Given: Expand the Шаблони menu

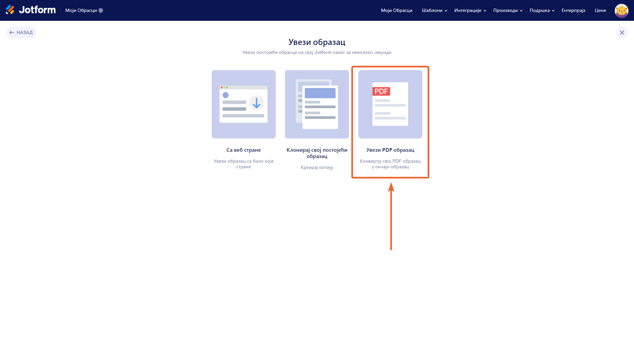Looking at the screenshot, I should click(x=434, y=10).
